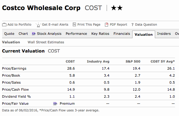Click the COST ticker symbol in header
The width and height of the screenshot is (179, 116).
point(93,8)
